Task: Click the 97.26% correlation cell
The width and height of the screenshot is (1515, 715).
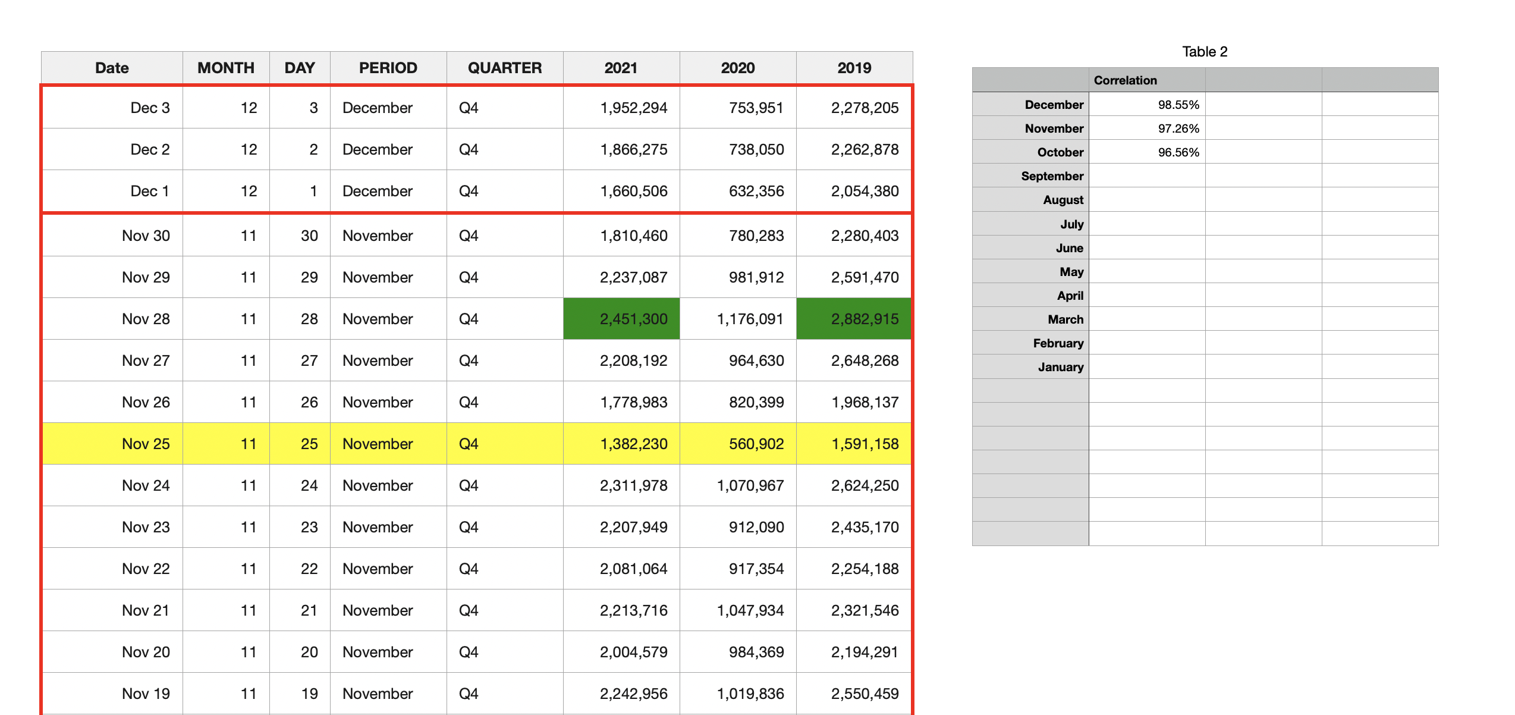Action: (x=1147, y=128)
